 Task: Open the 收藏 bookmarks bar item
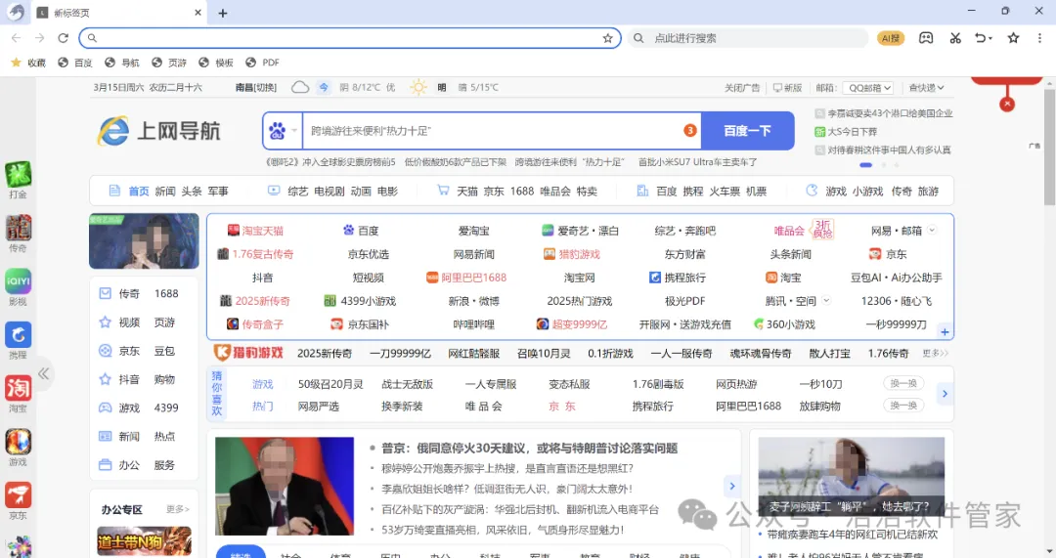[28, 63]
